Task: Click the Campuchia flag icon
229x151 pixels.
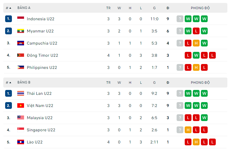Action: click(21, 43)
